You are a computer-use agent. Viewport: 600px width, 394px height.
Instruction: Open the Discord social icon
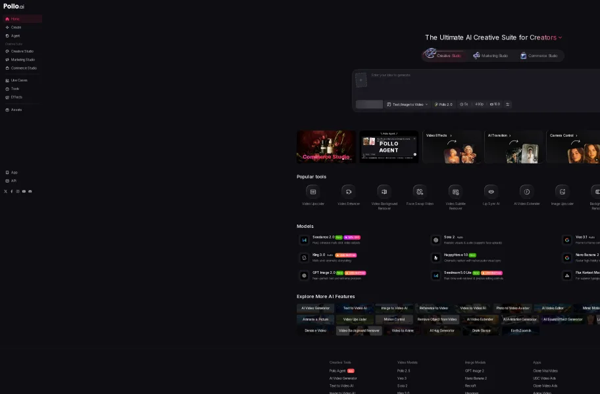[30, 191]
